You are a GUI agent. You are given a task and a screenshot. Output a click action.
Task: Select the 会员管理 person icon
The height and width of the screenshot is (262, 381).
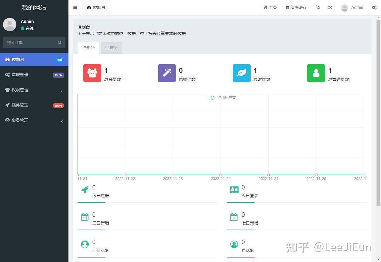tap(7, 120)
